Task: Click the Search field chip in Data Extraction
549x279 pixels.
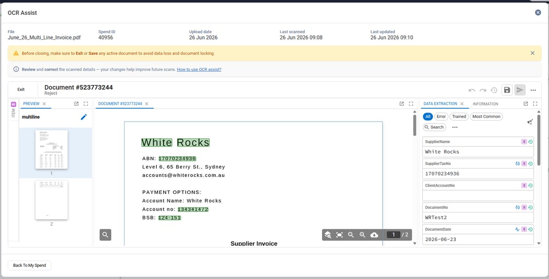Action: tap(434, 127)
